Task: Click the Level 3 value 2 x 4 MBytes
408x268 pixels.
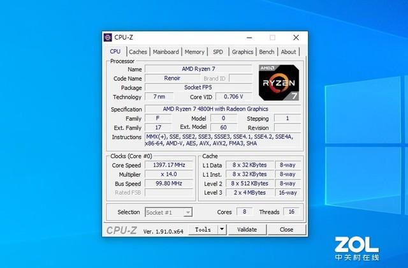Action: [250, 193]
